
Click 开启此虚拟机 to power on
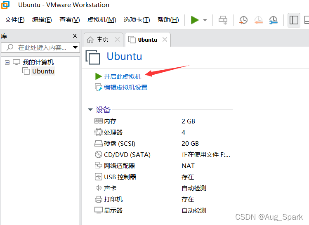(x=123, y=76)
